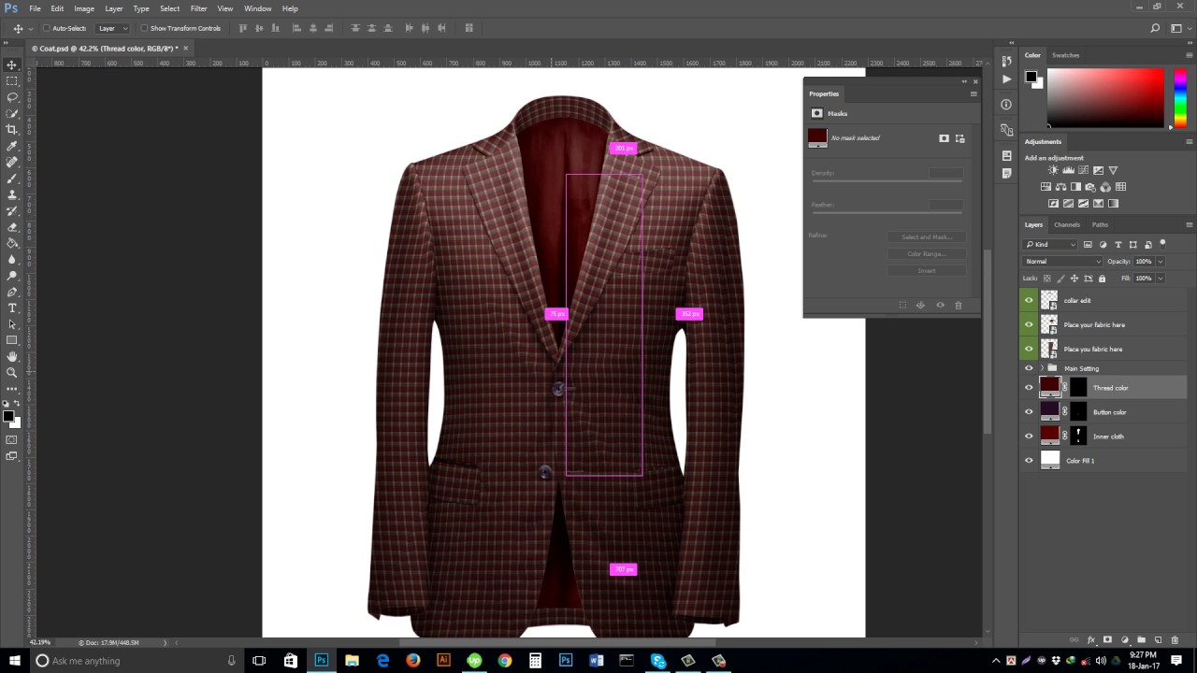Open the Normal blend mode dropdown
The width and height of the screenshot is (1197, 673).
click(1063, 262)
